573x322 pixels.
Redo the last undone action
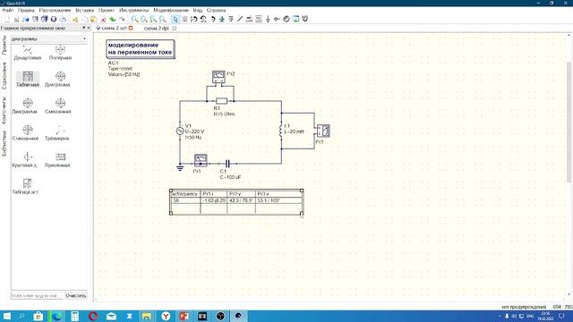(122, 19)
